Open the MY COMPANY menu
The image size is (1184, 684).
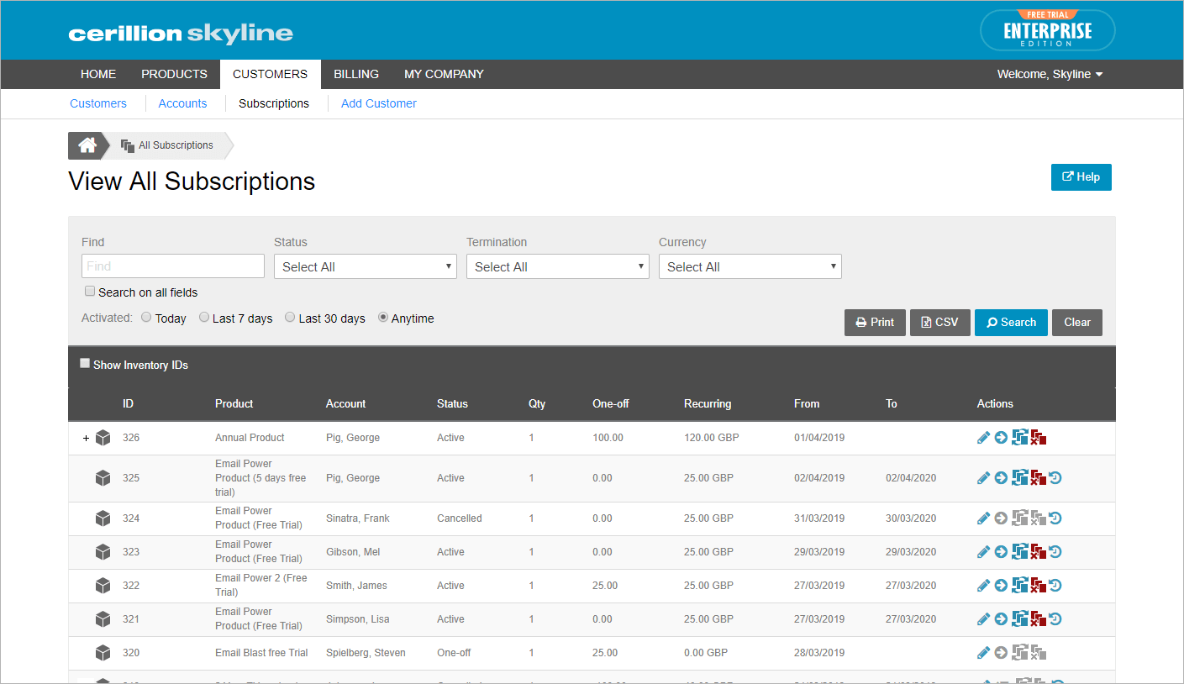[x=444, y=74]
